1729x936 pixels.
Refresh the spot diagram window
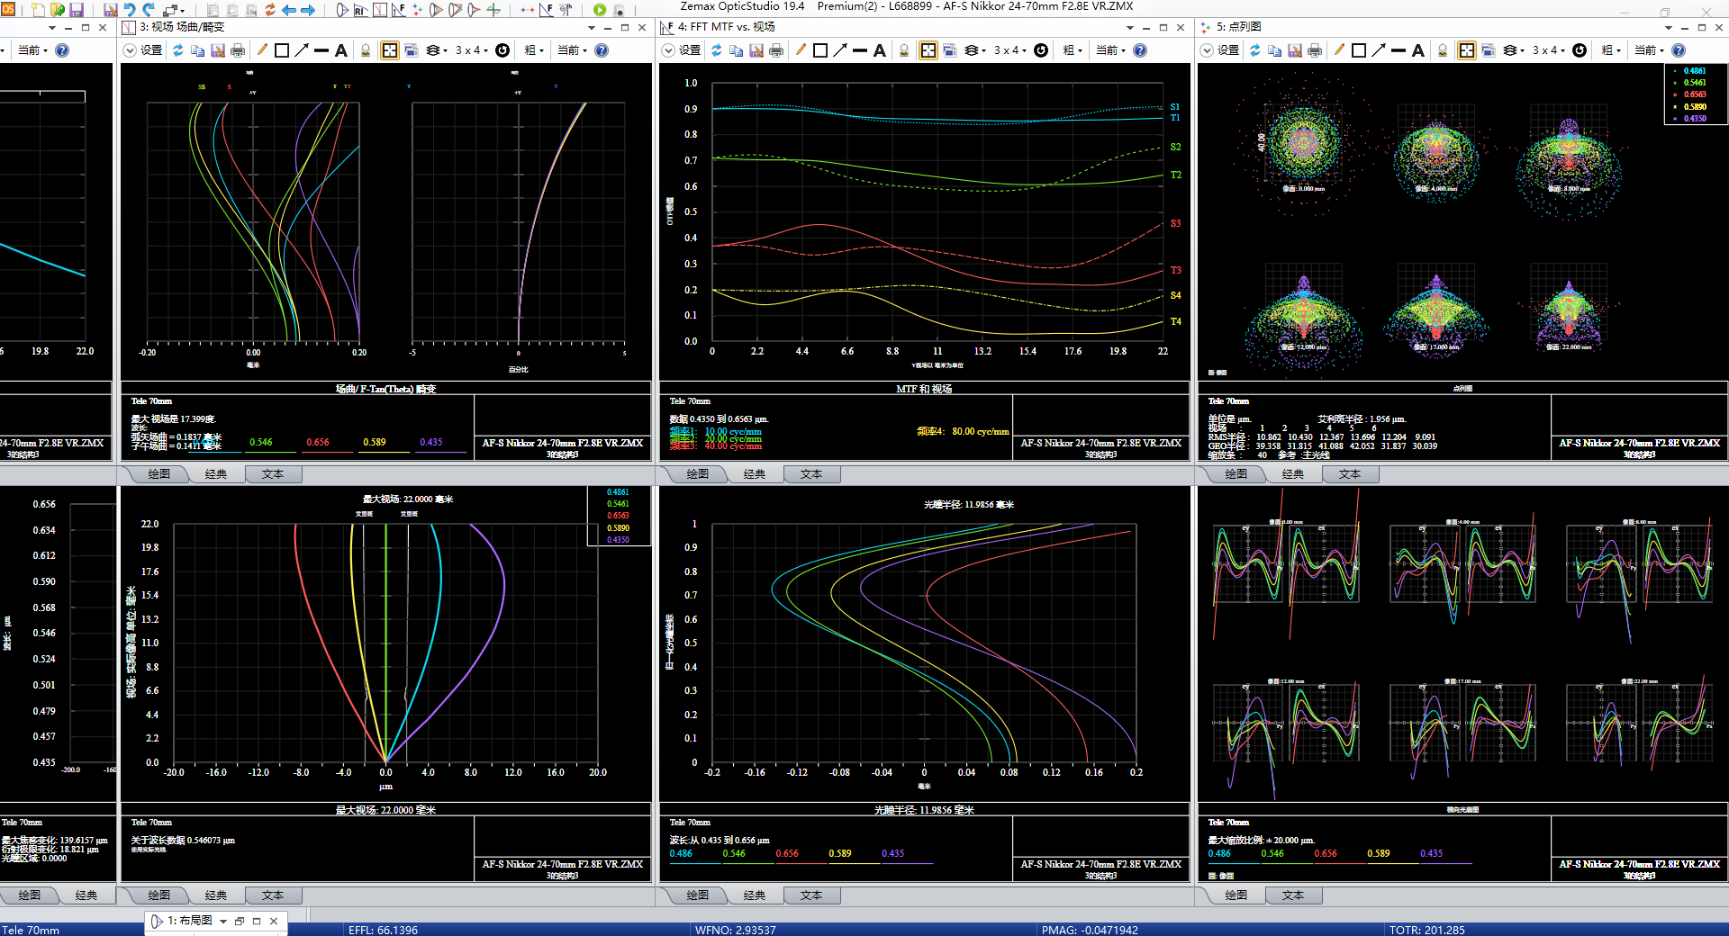[1255, 50]
